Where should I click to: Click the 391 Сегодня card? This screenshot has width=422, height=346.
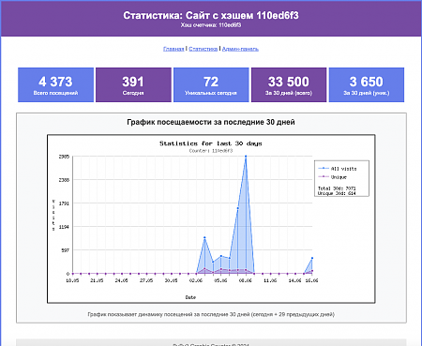click(x=133, y=84)
